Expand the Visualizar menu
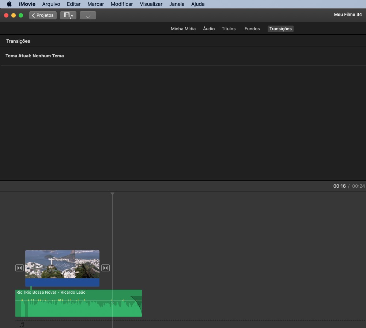The width and height of the screenshot is (366, 328). pyautogui.click(x=151, y=4)
